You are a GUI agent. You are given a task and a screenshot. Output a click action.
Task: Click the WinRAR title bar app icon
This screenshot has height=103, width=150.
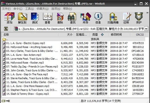pyautogui.click(x=3, y=3)
